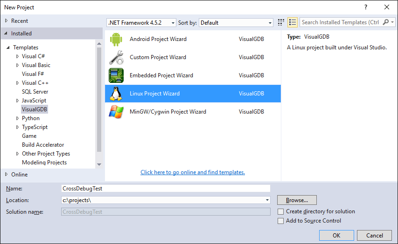Open the Sort by dropdown
Image resolution: width=398 pixels, height=244 pixels.
(236, 22)
